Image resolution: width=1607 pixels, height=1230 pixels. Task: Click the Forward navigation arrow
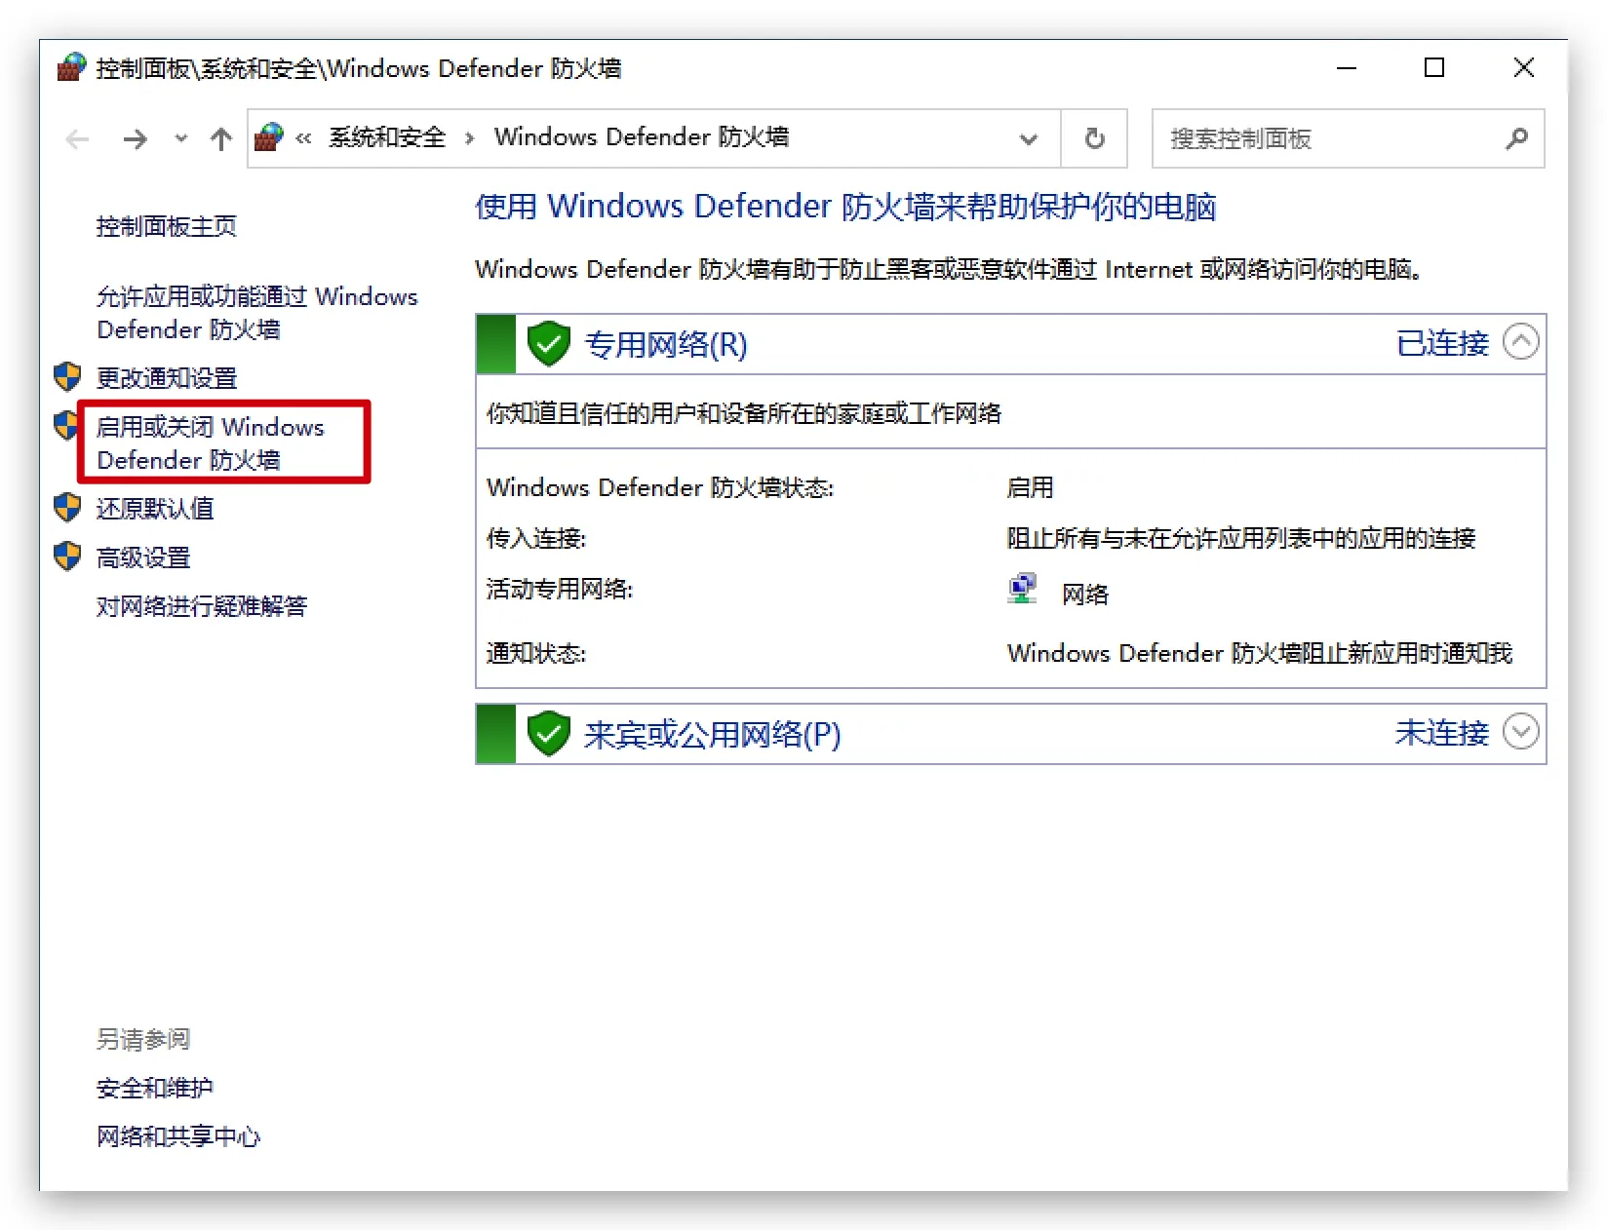(x=135, y=139)
